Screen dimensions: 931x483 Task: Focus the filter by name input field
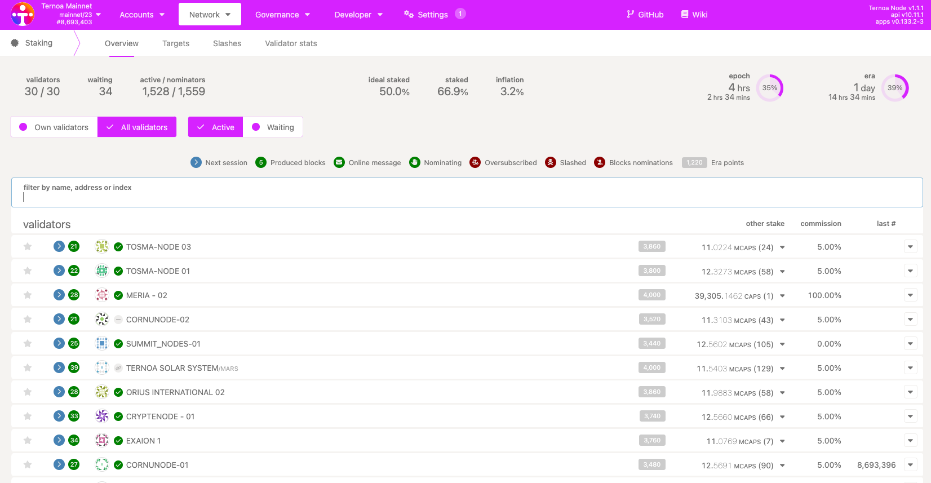click(x=467, y=196)
